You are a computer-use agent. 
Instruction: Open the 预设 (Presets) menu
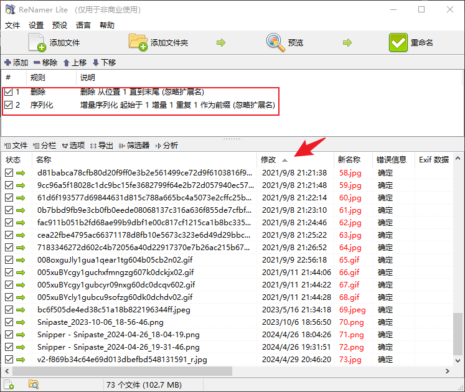[60, 26]
